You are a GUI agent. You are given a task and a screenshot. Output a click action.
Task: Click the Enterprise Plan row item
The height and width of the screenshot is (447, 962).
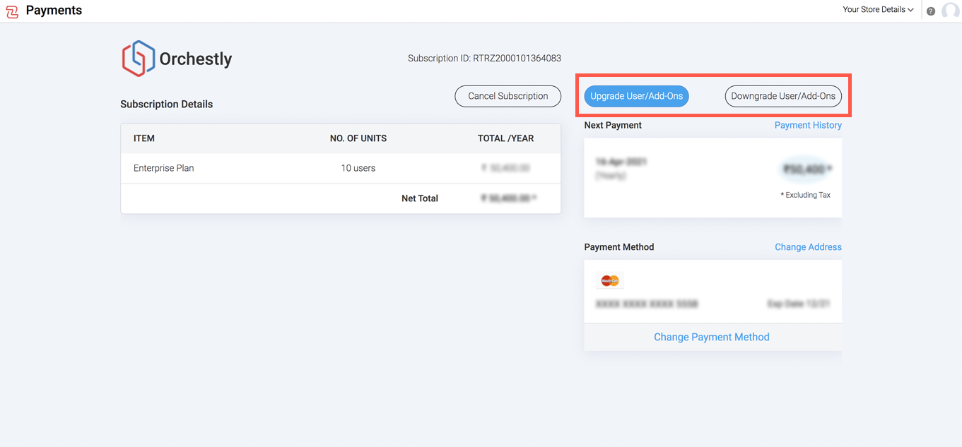[x=164, y=168]
